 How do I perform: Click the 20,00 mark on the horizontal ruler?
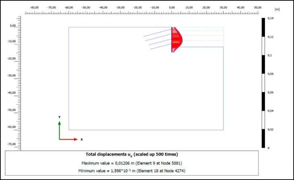pyautogui.click(x=206, y=8)
